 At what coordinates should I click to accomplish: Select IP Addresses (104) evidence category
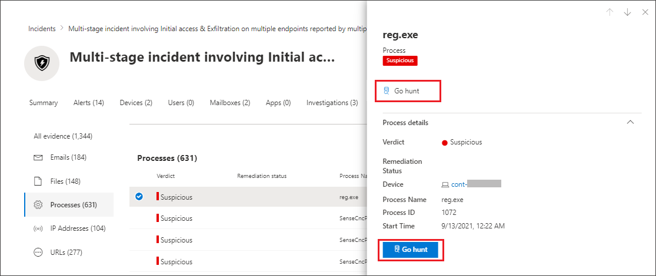pos(69,228)
